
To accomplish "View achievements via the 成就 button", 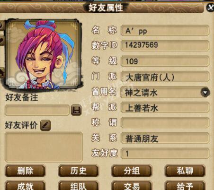I will (x=25, y=186).
